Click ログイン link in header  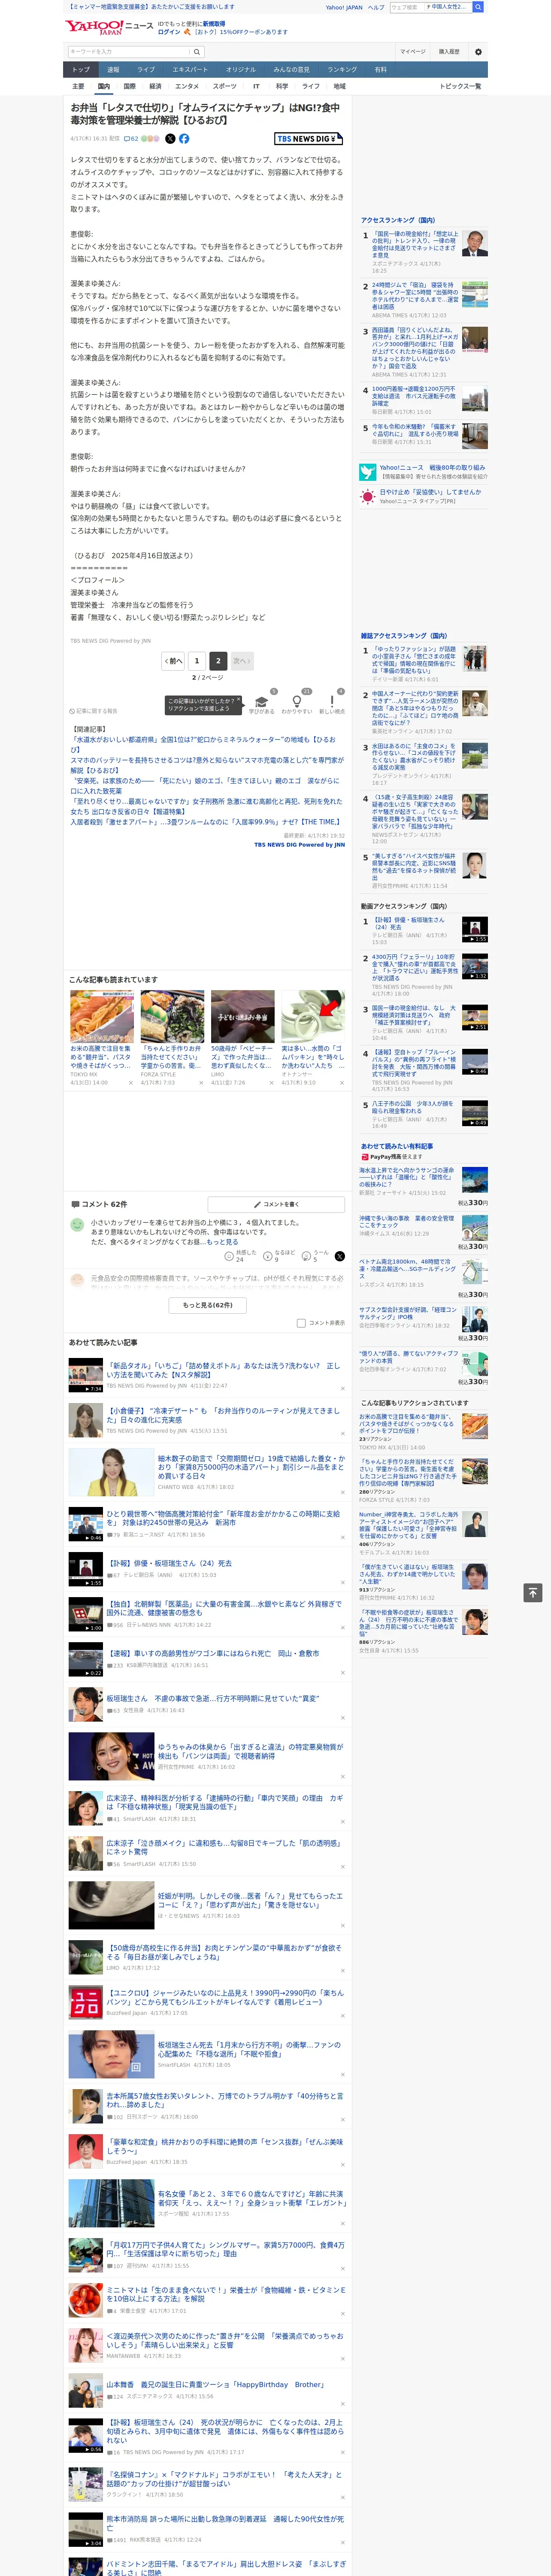coord(169,32)
